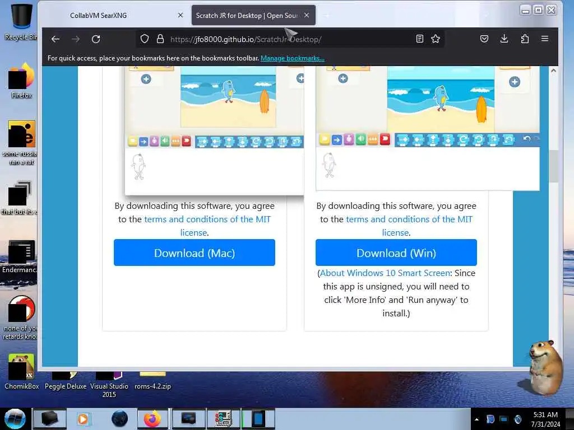
Task: Open the tracking protection shield icon
Action: tap(145, 39)
